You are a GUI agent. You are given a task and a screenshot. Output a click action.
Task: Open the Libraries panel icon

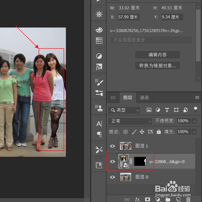click(99, 165)
